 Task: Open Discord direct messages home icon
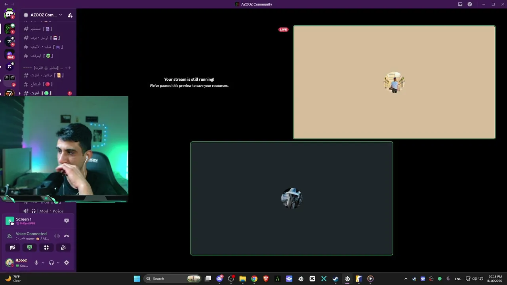9,15
